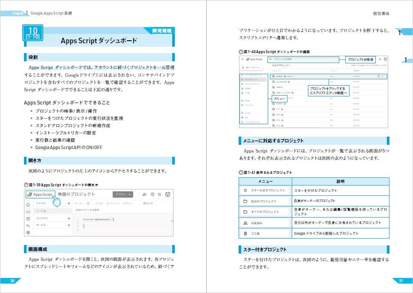
Task: Click the page number 30
Action: (x=12, y=281)
